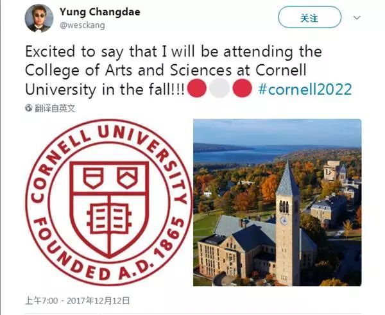Open Yung Changdae's profile avatar
385x315 pixels.
[39, 18]
